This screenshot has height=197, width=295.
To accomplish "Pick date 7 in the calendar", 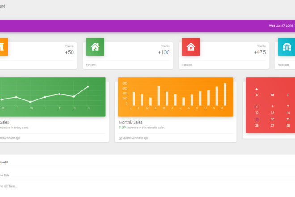I will [x=288, y=107].
